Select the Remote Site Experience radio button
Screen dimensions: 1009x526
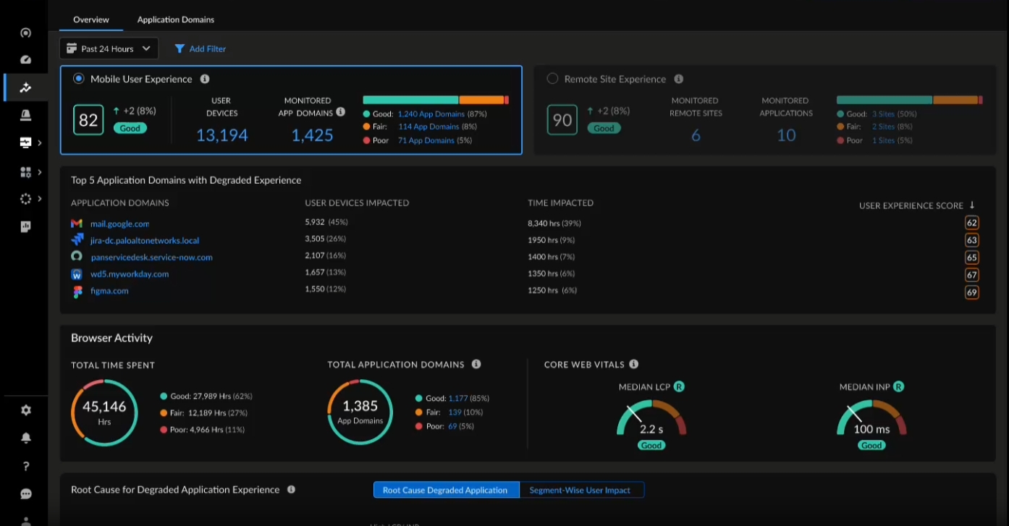552,79
